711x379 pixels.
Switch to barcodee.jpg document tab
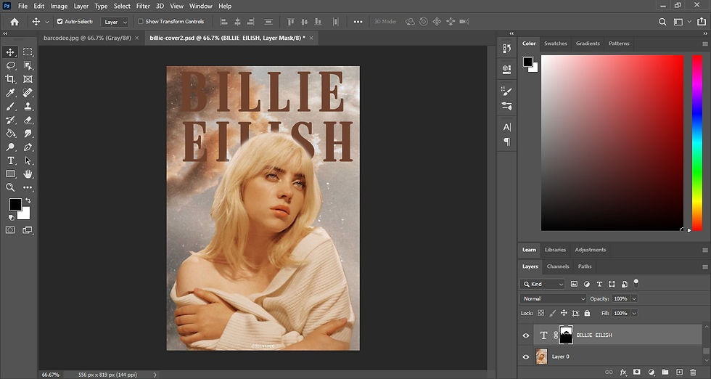86,36
